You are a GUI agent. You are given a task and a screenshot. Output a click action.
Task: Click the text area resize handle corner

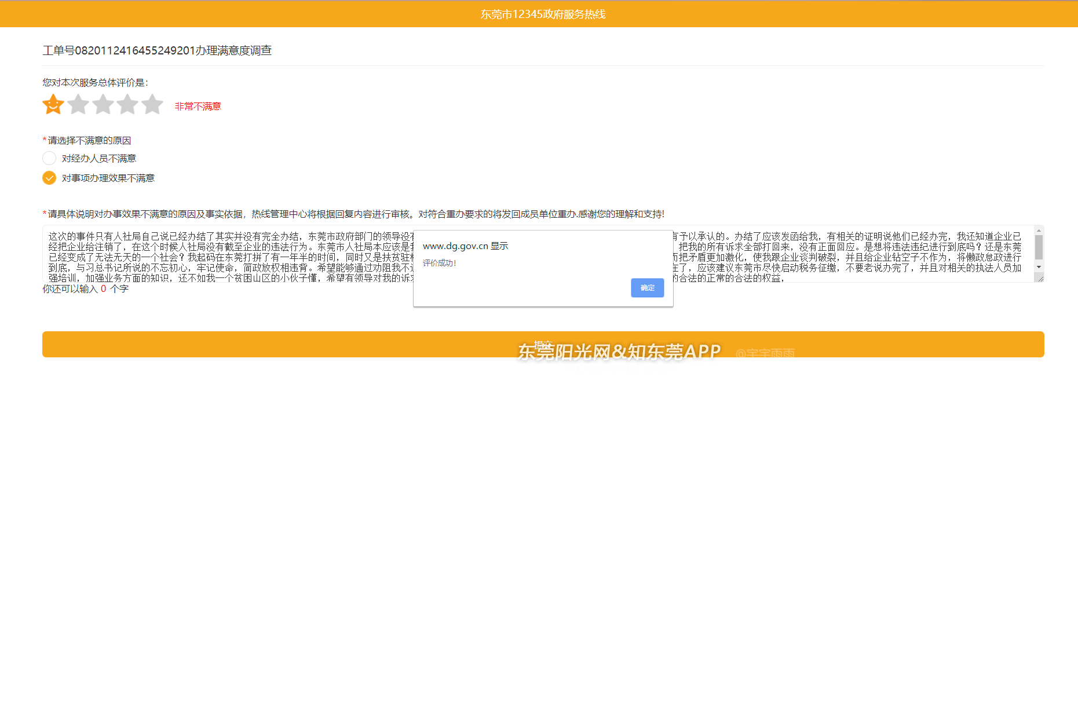(x=1040, y=279)
